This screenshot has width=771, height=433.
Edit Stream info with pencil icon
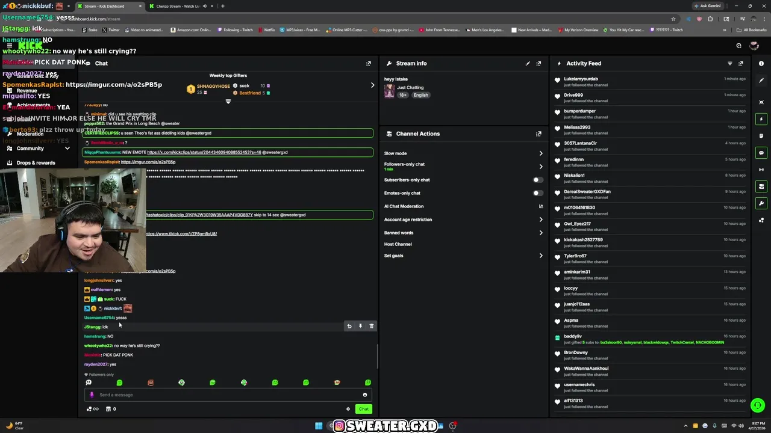(x=528, y=63)
